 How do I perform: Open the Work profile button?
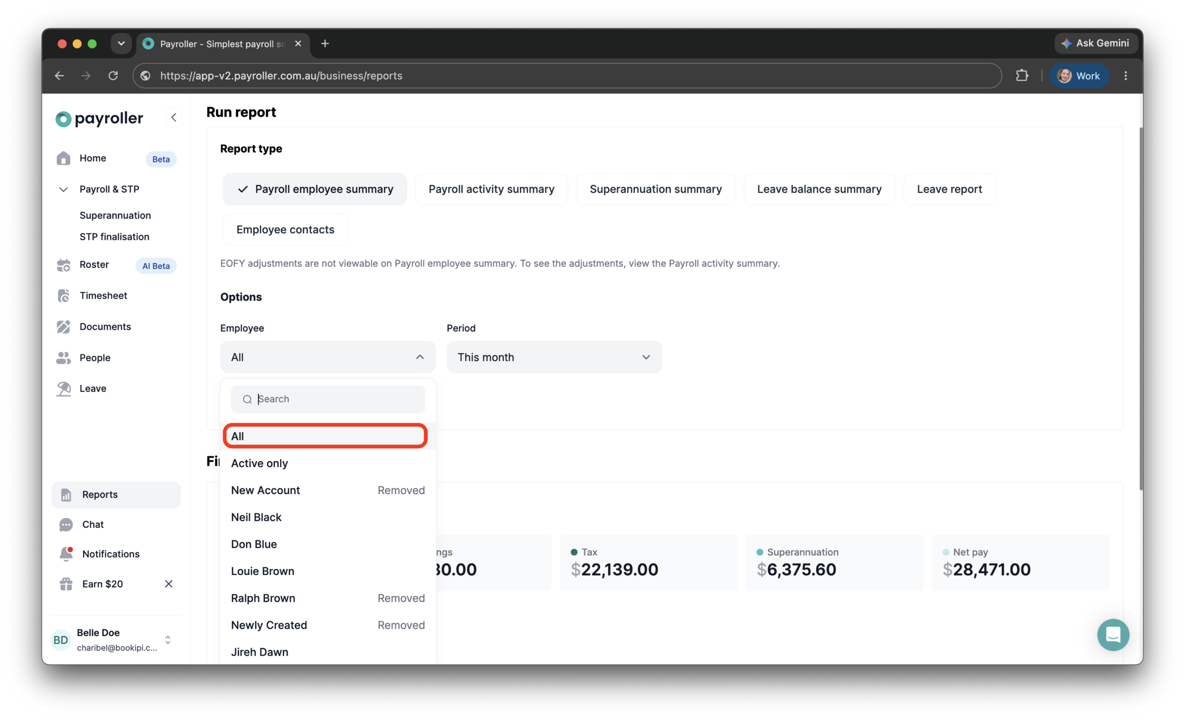pyautogui.click(x=1079, y=75)
